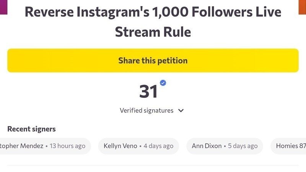Viewport: 306px width, 172px height.
Task: Select the Recent signers heading
Action: [x=31, y=129]
